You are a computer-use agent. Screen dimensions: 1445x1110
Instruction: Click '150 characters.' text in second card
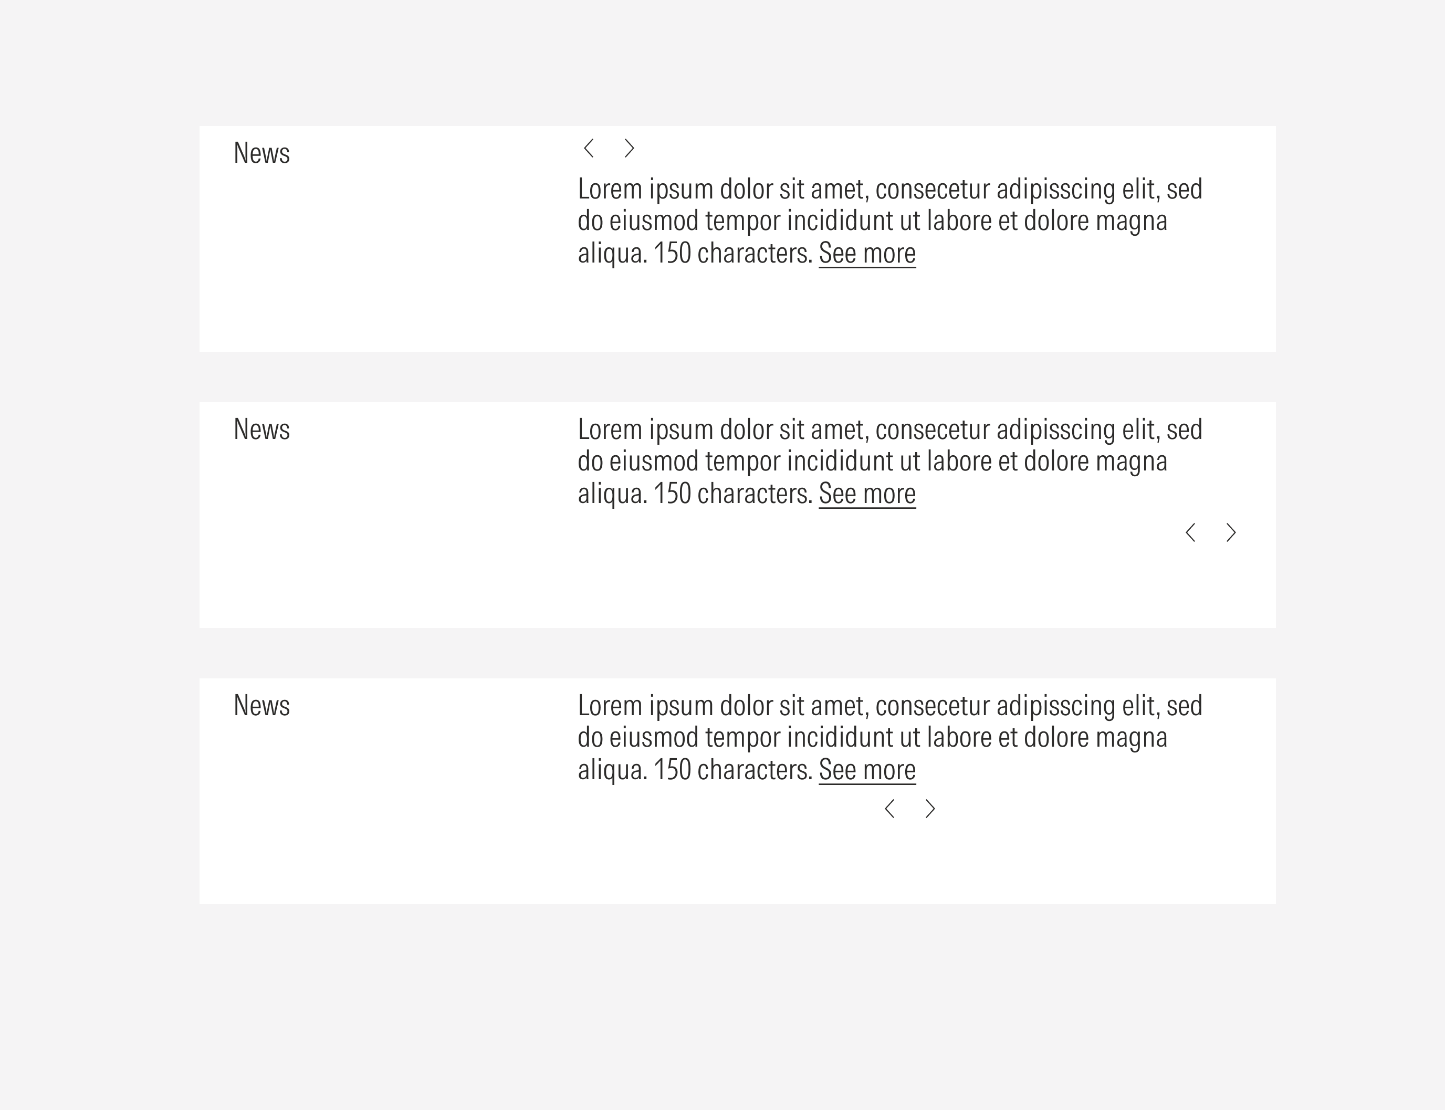[x=733, y=494]
